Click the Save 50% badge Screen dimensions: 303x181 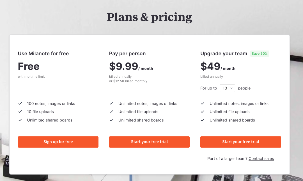260,54
